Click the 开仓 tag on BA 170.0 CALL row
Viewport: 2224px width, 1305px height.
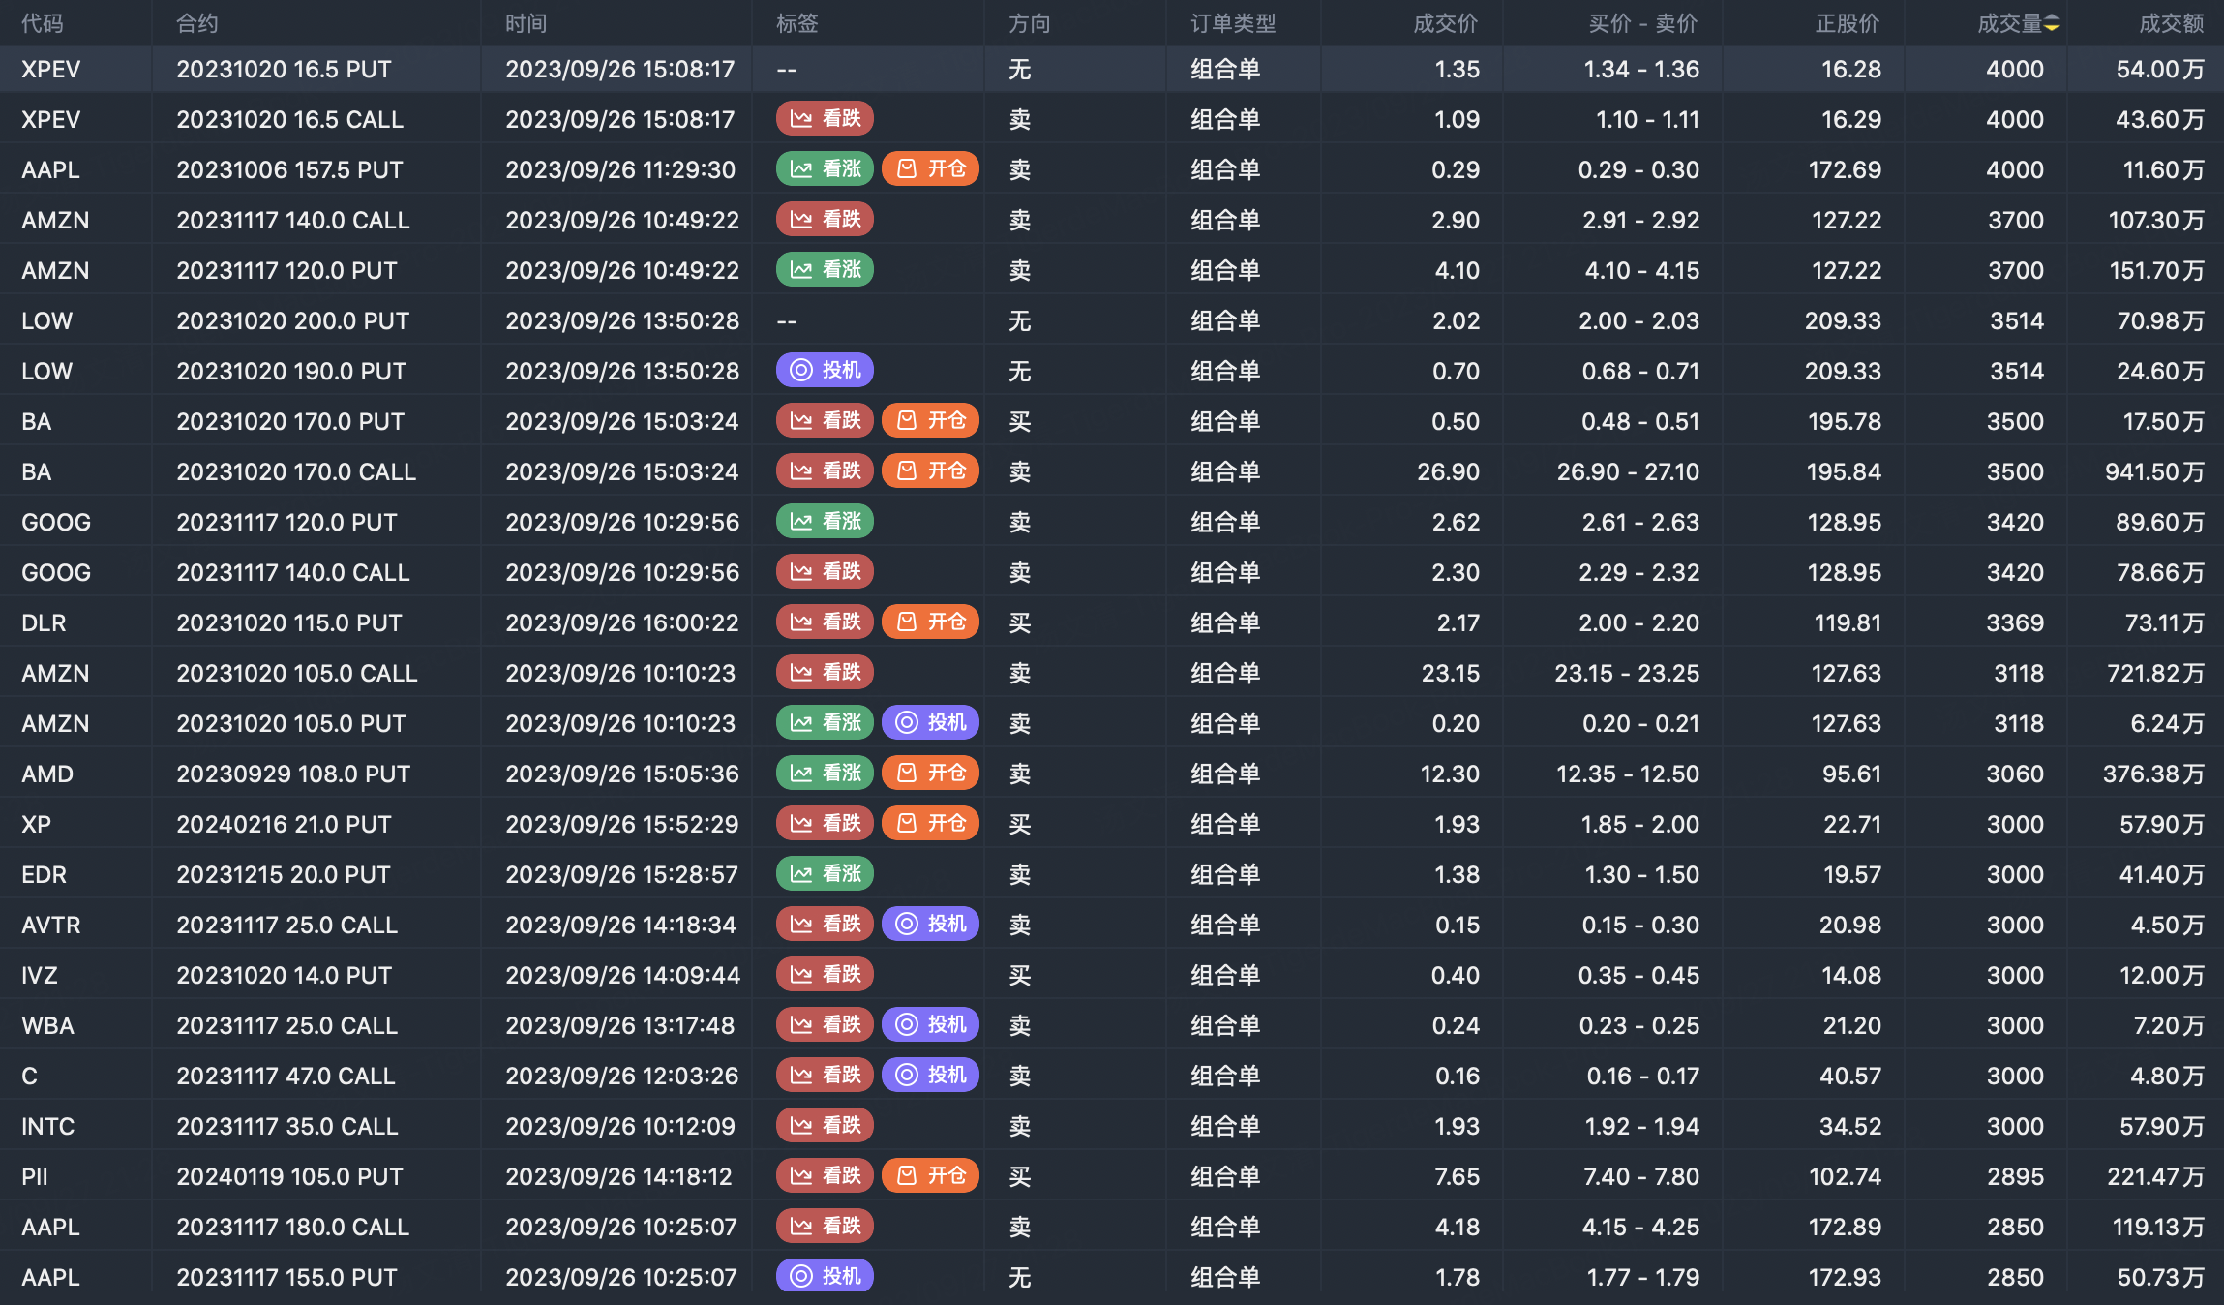click(930, 471)
